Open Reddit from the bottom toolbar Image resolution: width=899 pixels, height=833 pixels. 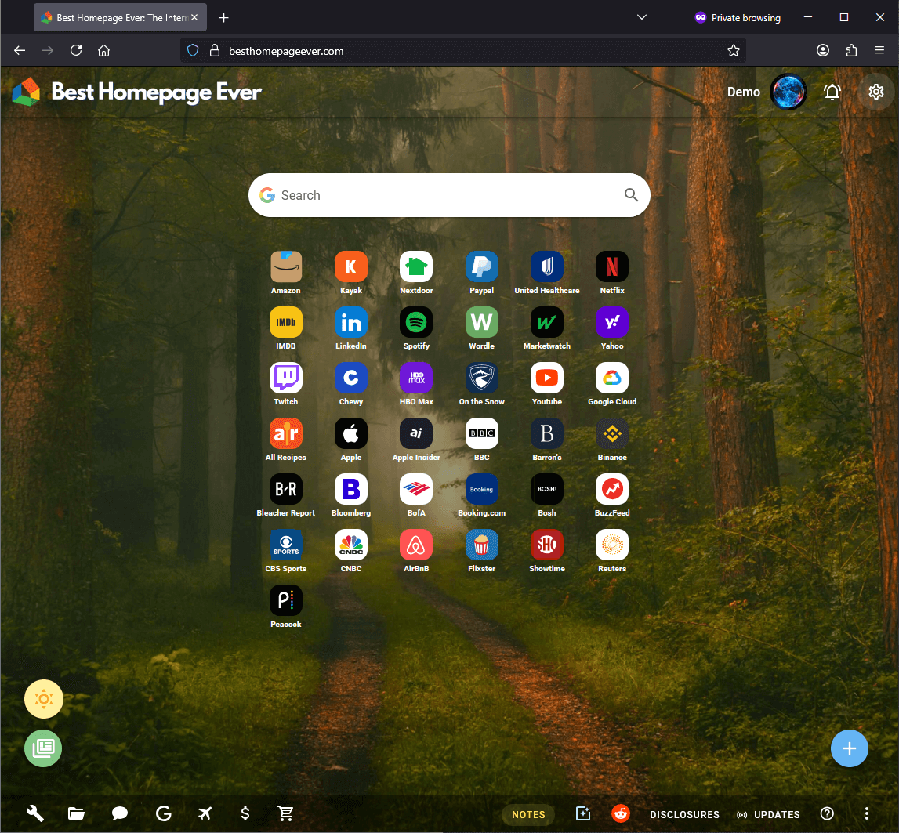(620, 813)
